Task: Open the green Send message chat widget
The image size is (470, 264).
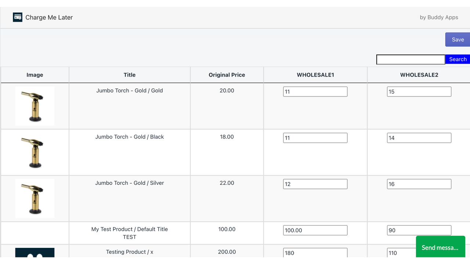Action: pyautogui.click(x=440, y=247)
